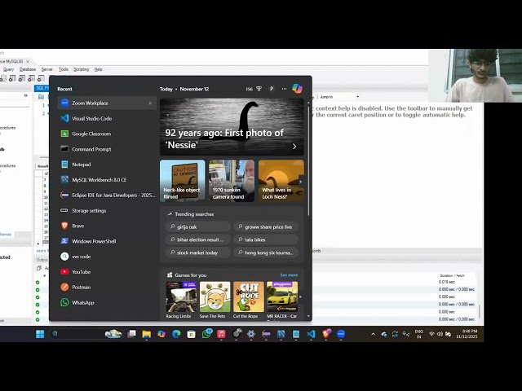The image size is (522, 391).
Task: Search trending 'groww share price live'
Action: (265, 226)
